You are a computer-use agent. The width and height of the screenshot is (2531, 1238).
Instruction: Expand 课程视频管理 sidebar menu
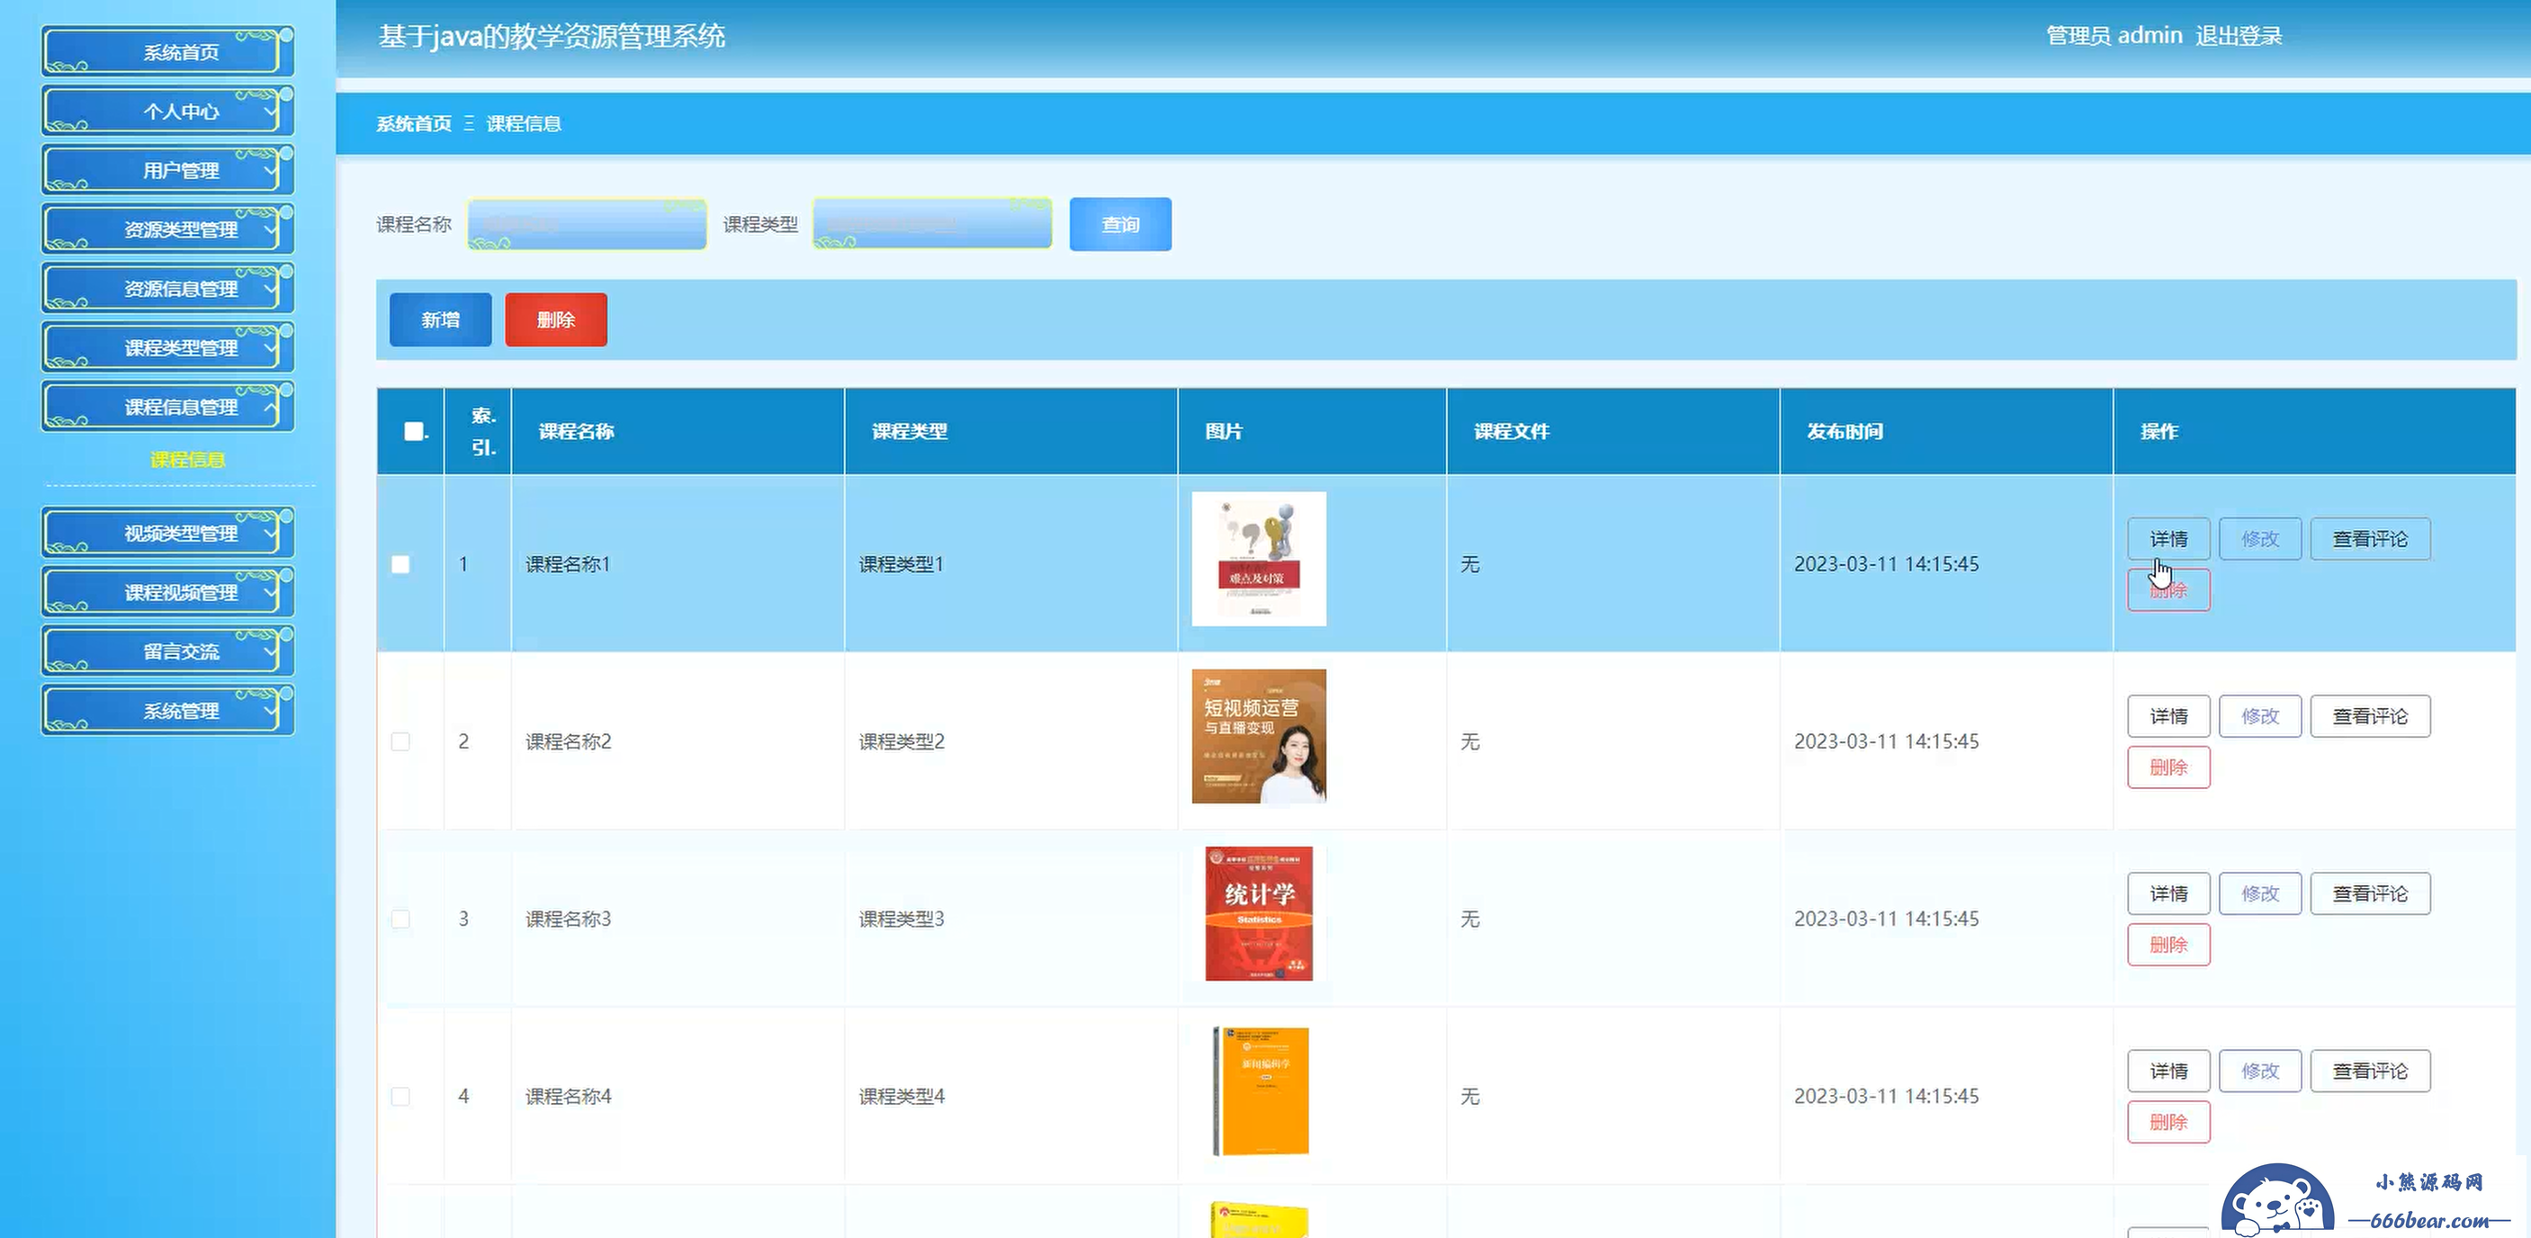[x=167, y=591]
